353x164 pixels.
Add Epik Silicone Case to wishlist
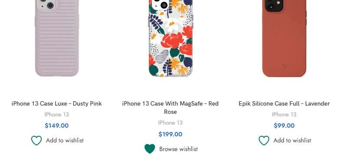click(x=292, y=141)
